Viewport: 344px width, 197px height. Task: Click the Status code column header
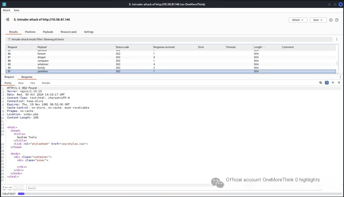133,47
